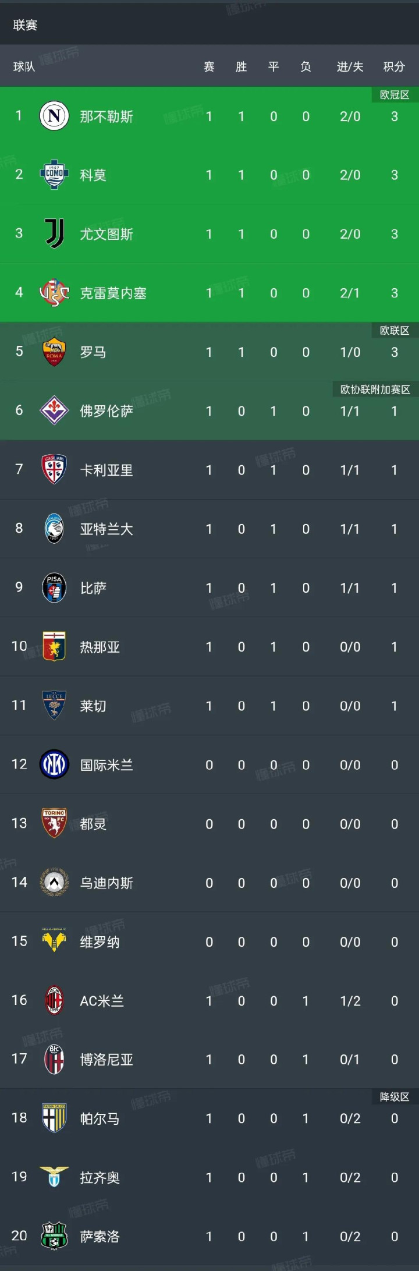This screenshot has width=419, height=1271.
Task: Click the Como team badge
Action: pyautogui.click(x=54, y=175)
